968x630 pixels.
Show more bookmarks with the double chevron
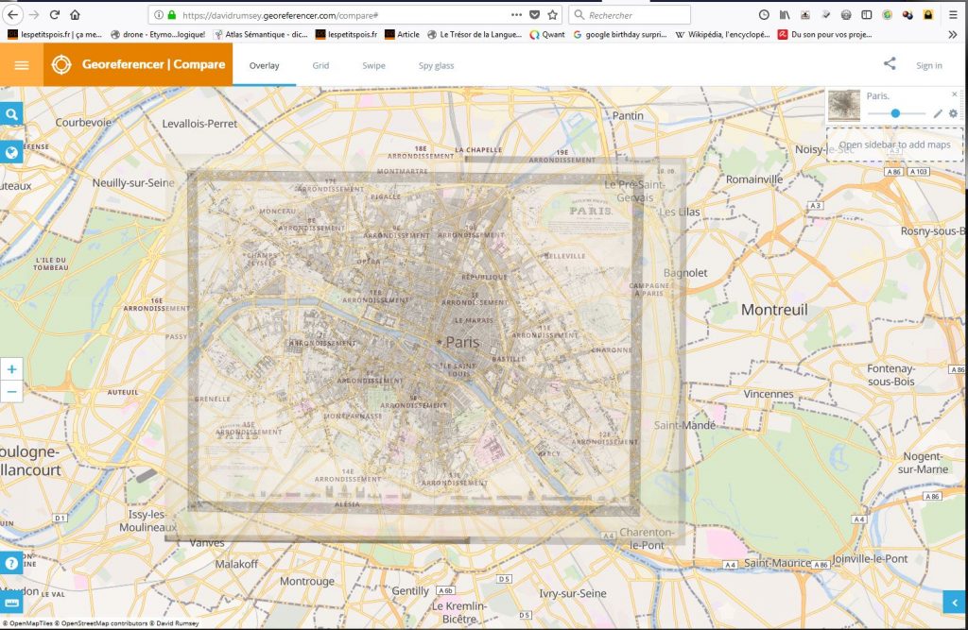(952, 34)
